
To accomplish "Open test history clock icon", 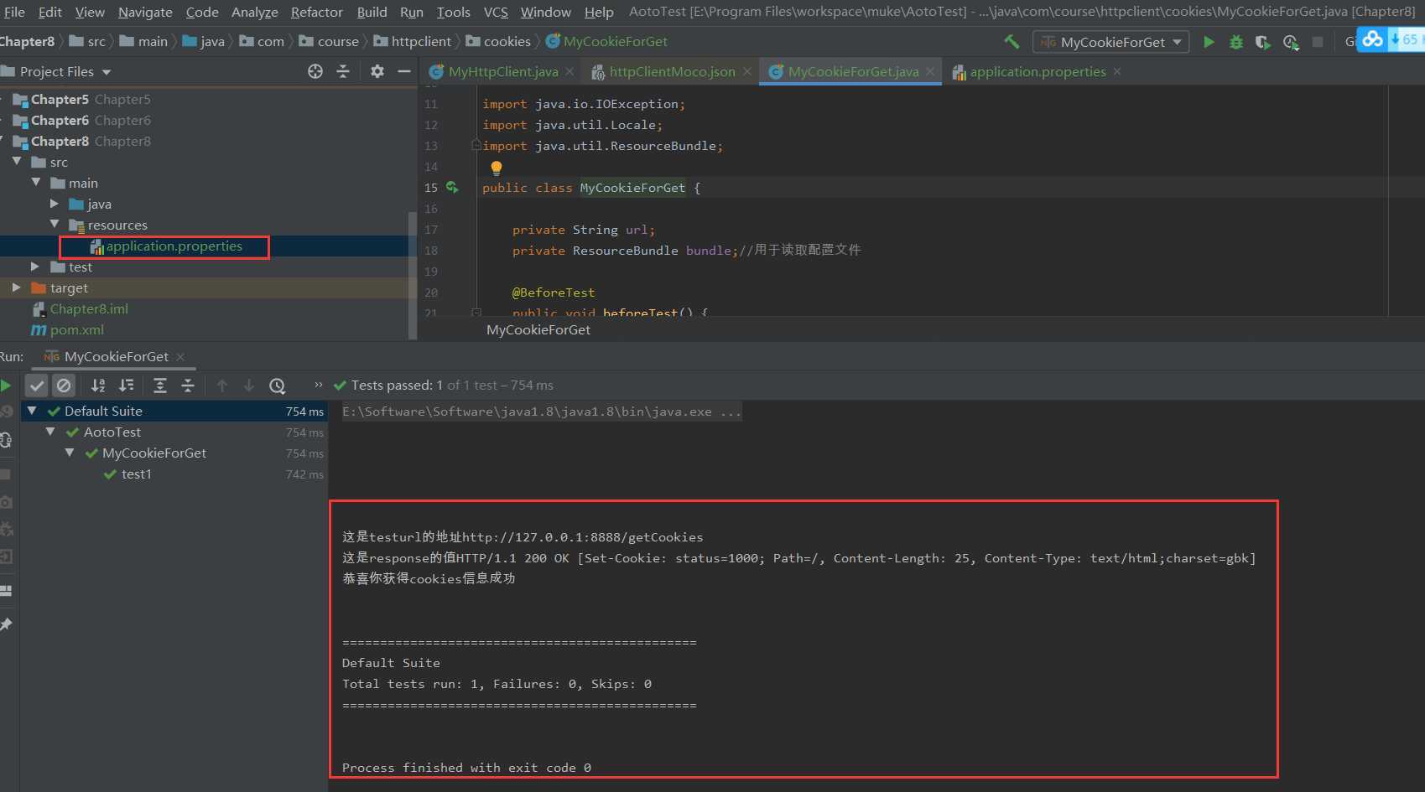I will (x=277, y=386).
